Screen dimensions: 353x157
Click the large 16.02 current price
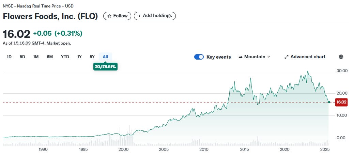16,34
